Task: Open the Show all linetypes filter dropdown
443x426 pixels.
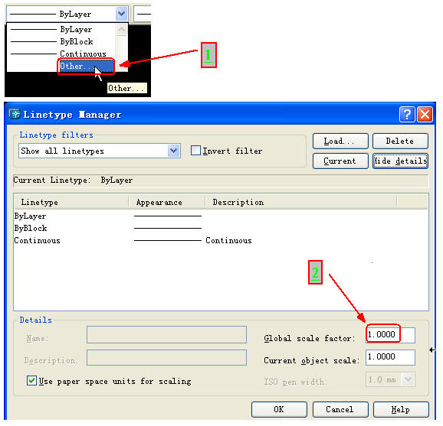Action: point(173,151)
